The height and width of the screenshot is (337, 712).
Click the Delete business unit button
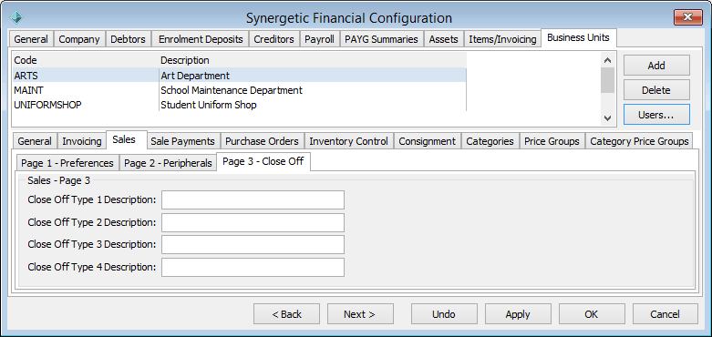[656, 90]
